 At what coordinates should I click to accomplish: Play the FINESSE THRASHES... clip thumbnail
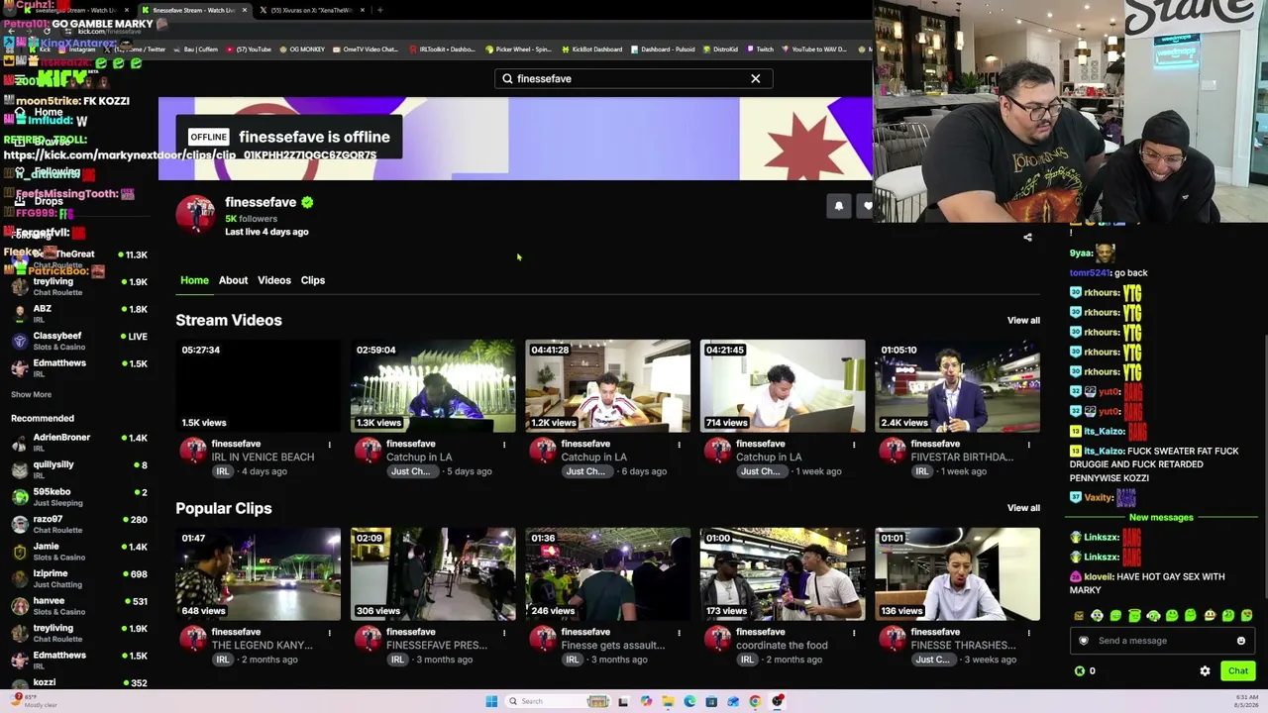[x=958, y=574]
